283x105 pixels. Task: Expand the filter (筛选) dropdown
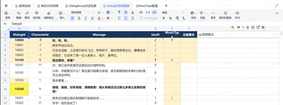point(205,13)
